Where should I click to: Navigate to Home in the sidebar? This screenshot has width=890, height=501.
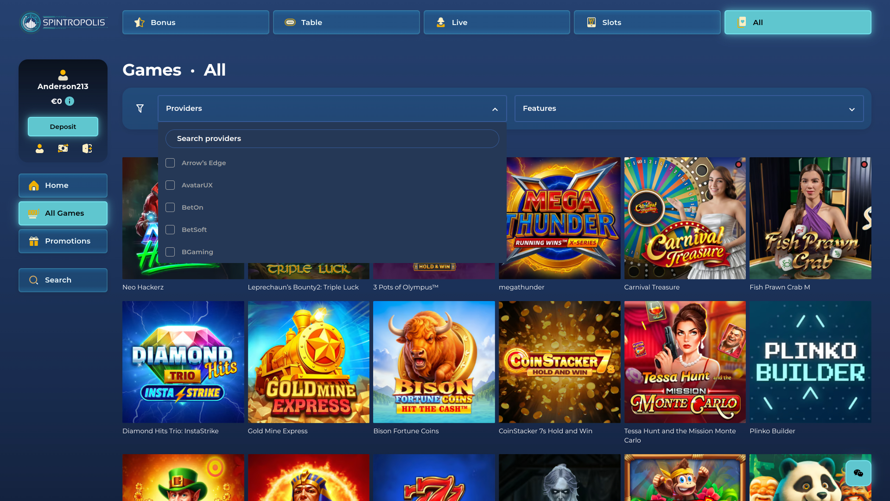pos(63,185)
